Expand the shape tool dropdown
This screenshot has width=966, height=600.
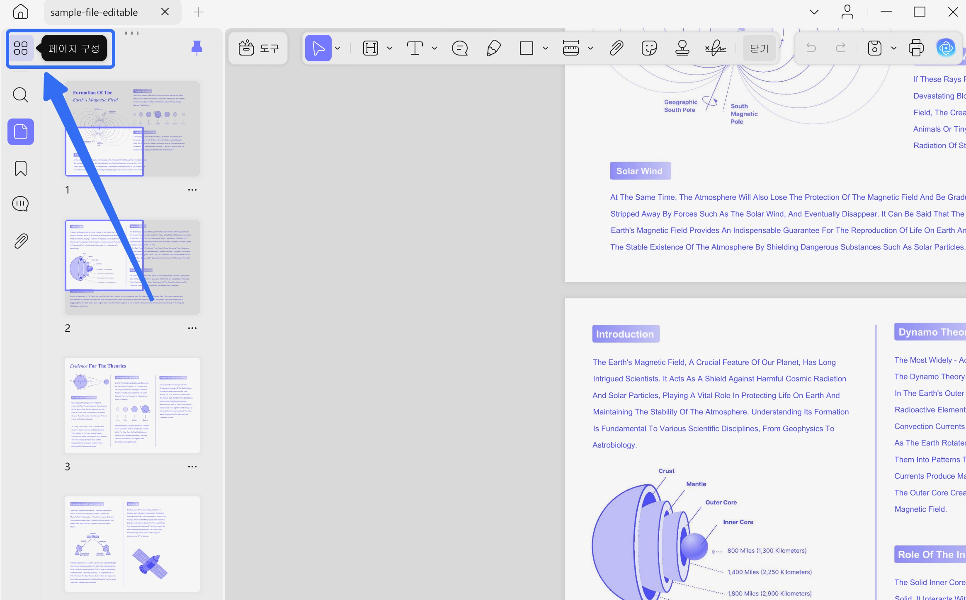point(546,48)
